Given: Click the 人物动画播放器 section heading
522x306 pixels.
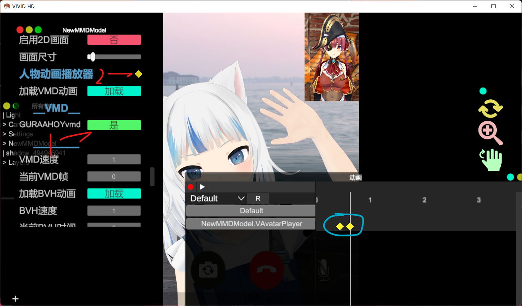Looking at the screenshot, I should (x=56, y=74).
